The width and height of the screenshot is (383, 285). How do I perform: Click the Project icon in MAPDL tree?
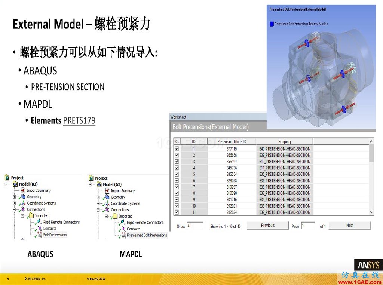click(91, 178)
